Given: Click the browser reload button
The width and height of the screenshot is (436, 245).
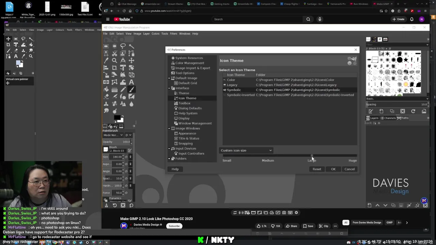Looking at the screenshot, I should click(x=124, y=11).
